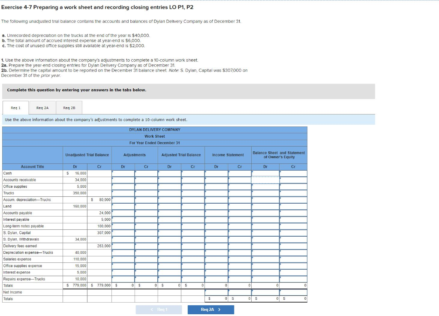Select Depreciation expense—Trucks Adjustments Dr cell
Screen dimensions: 439x316
tap(123, 253)
